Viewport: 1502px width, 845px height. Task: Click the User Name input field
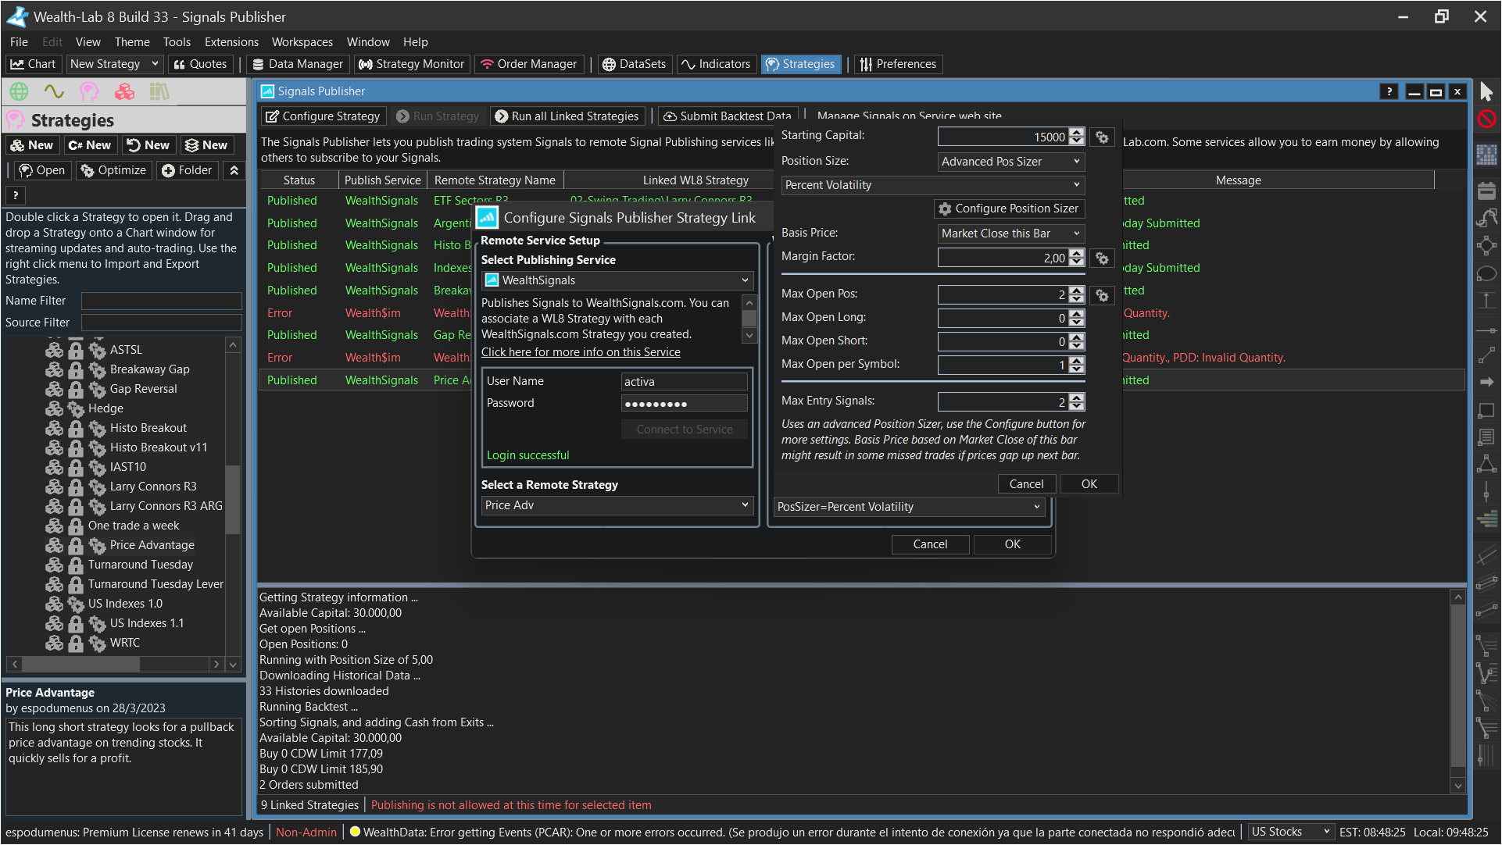684,381
